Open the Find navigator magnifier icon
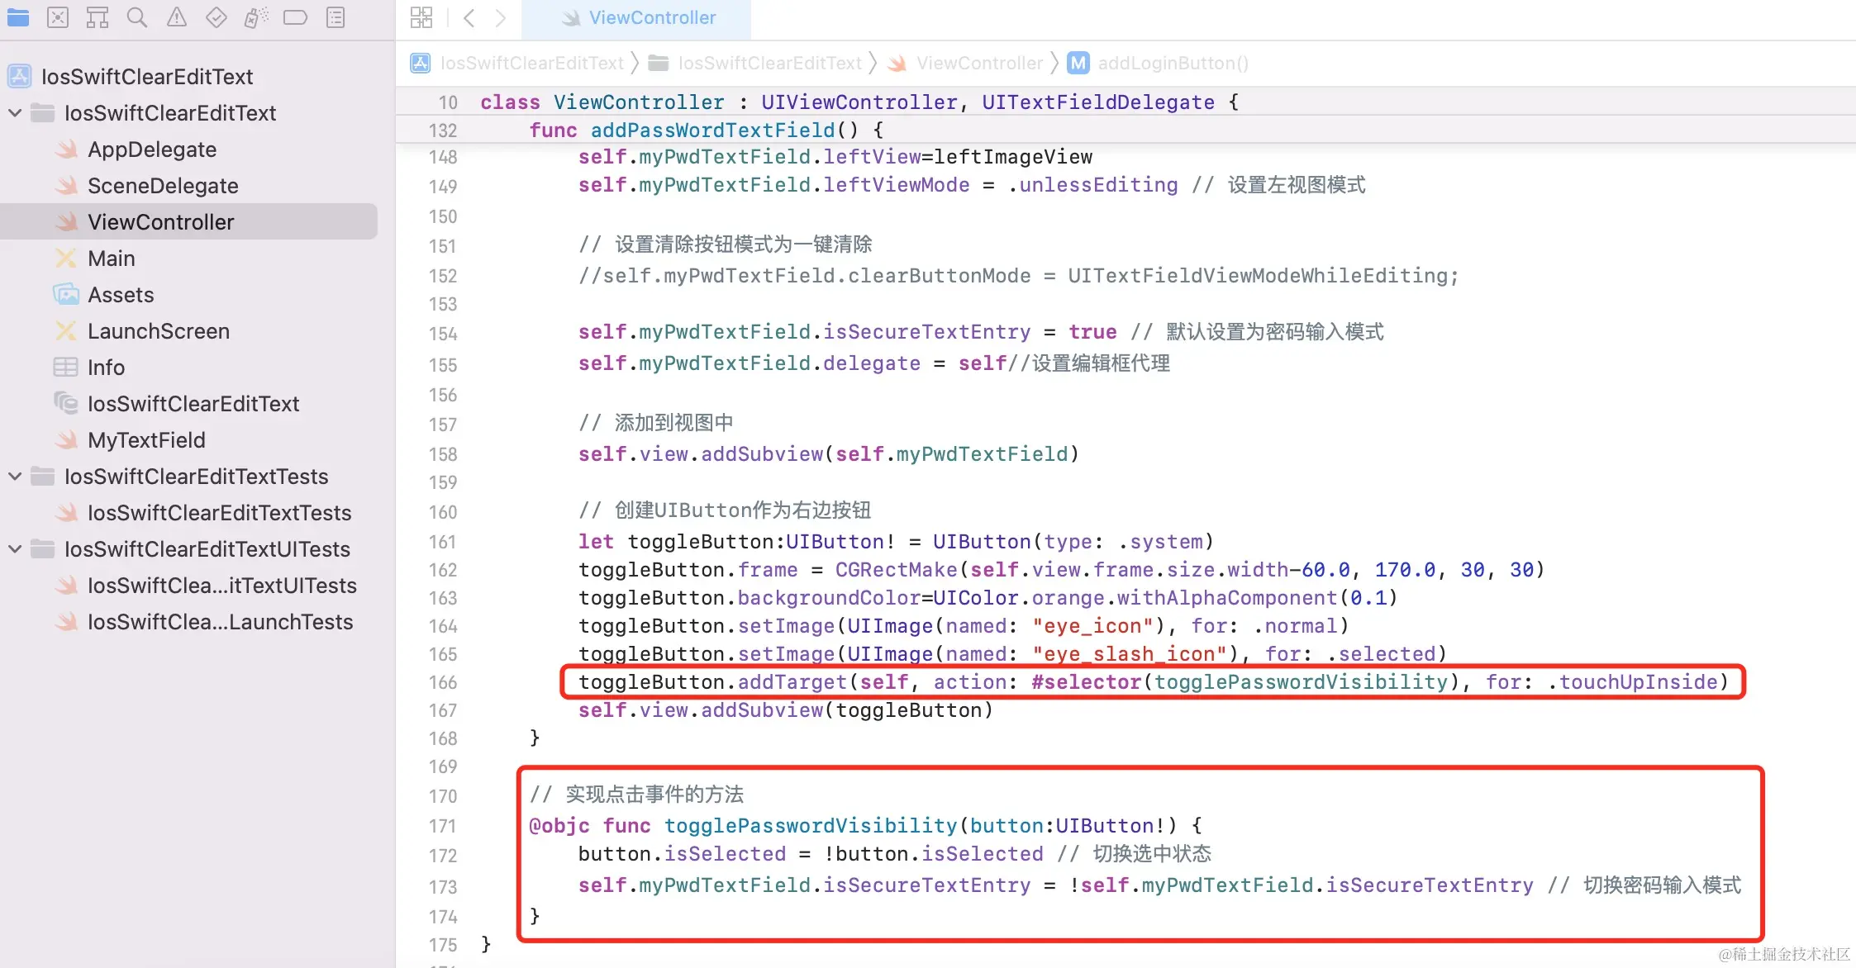Viewport: 1856px width, 968px height. pyautogui.click(x=137, y=17)
